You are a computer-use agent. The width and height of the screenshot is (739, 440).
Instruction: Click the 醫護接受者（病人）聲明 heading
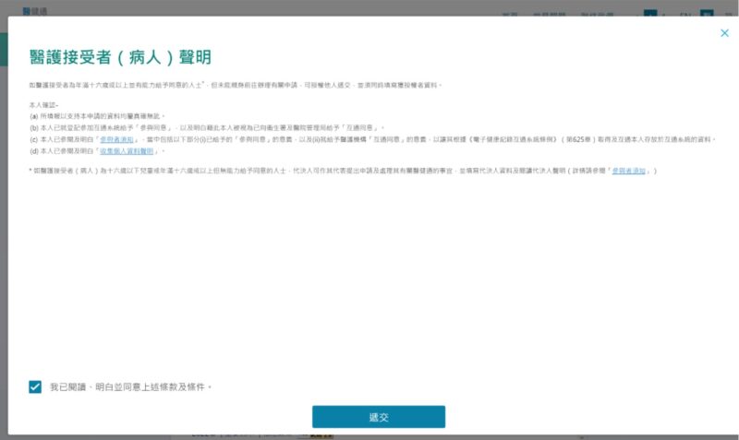120,58
